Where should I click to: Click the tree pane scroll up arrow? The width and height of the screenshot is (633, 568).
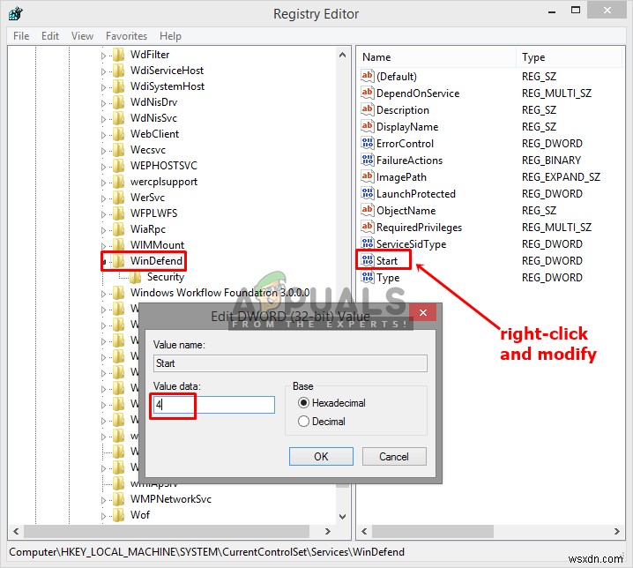coord(342,55)
